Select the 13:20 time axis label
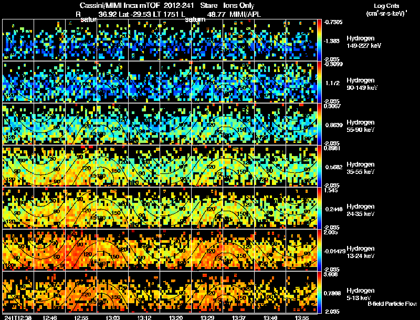Image resolution: width=420 pixels, height=320 pixels. 175,317
